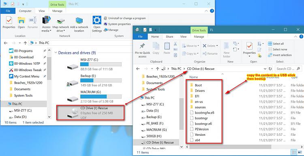The width and height of the screenshot is (304, 156).
Task: Refresh the I:\ folder view
Action: (x=270, y=69)
